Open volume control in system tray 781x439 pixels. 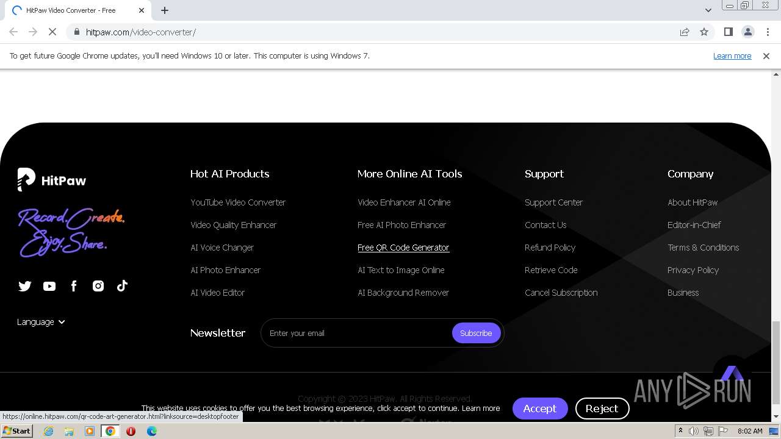694,431
